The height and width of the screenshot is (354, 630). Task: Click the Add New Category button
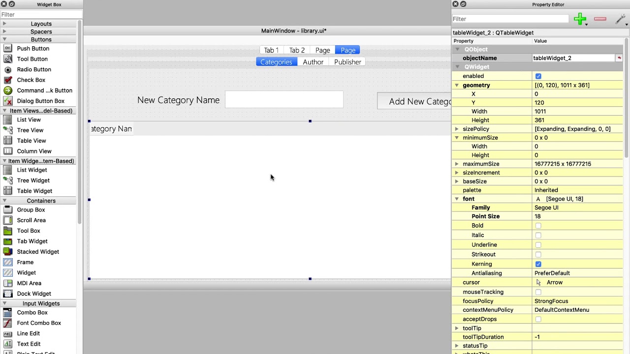tap(414, 101)
